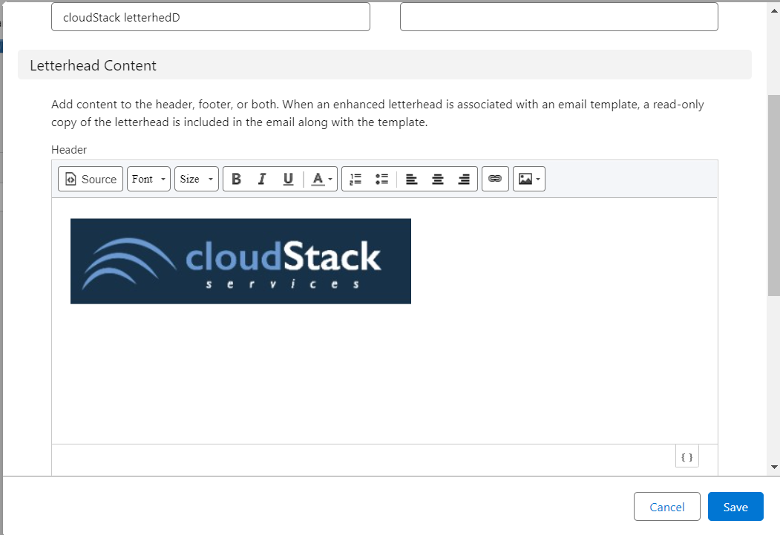Viewport: 780px width, 535px height.
Task: Open merge field picker braces button
Action: click(x=687, y=457)
